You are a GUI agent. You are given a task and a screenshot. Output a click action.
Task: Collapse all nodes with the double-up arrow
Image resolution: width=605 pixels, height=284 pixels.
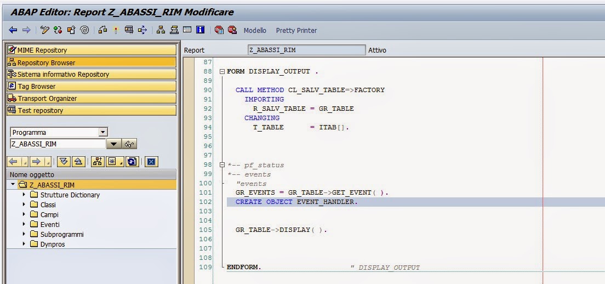(x=78, y=162)
